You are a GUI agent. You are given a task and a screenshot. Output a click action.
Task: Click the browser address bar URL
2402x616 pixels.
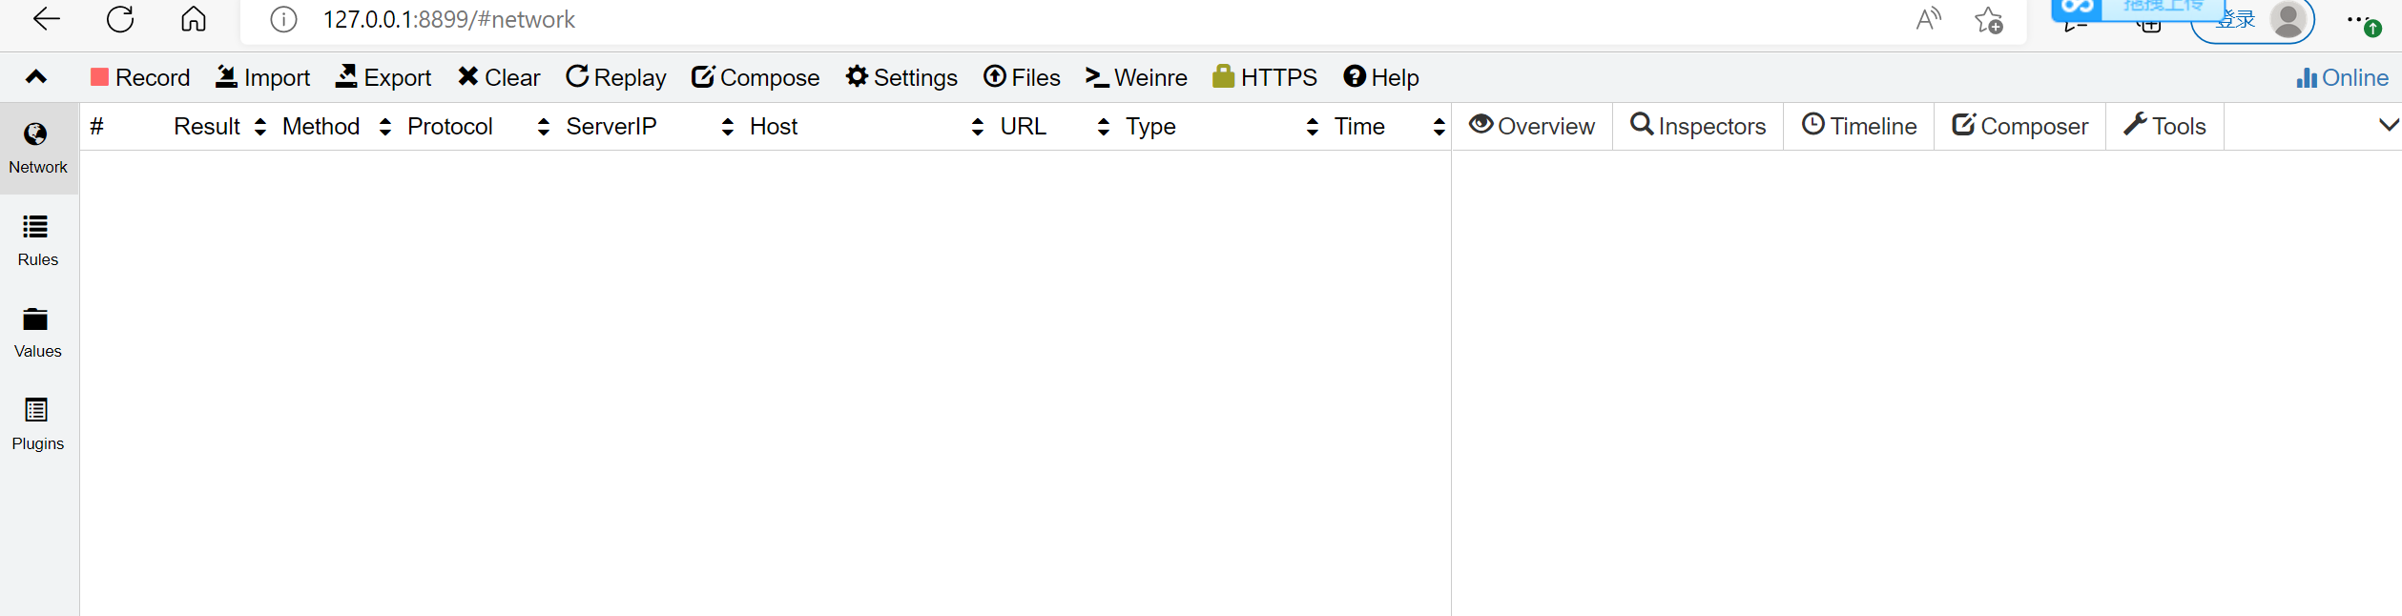click(448, 20)
